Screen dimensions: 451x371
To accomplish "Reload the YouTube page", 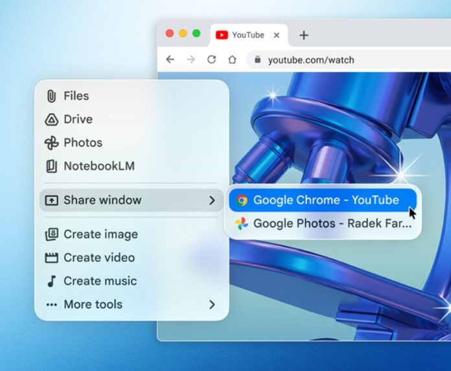I will tap(212, 60).
